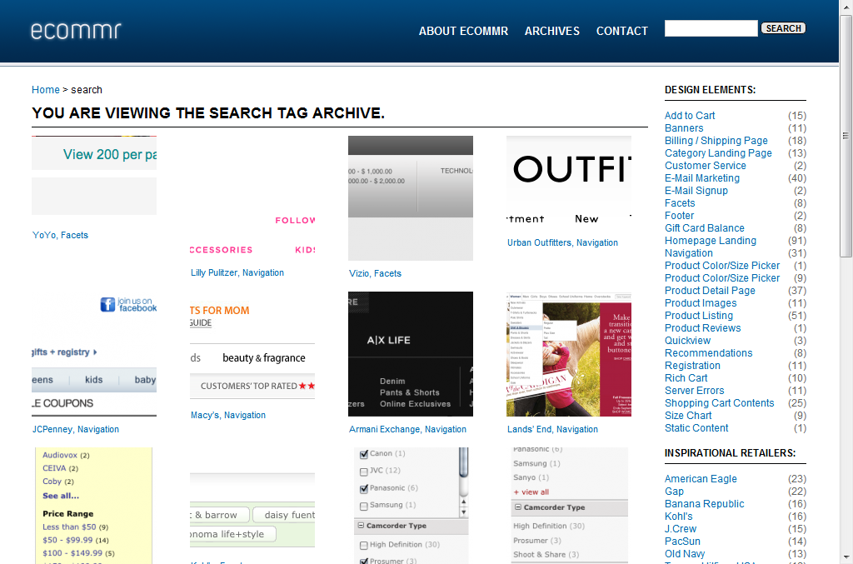Open Banana Republic retailer link

point(704,504)
